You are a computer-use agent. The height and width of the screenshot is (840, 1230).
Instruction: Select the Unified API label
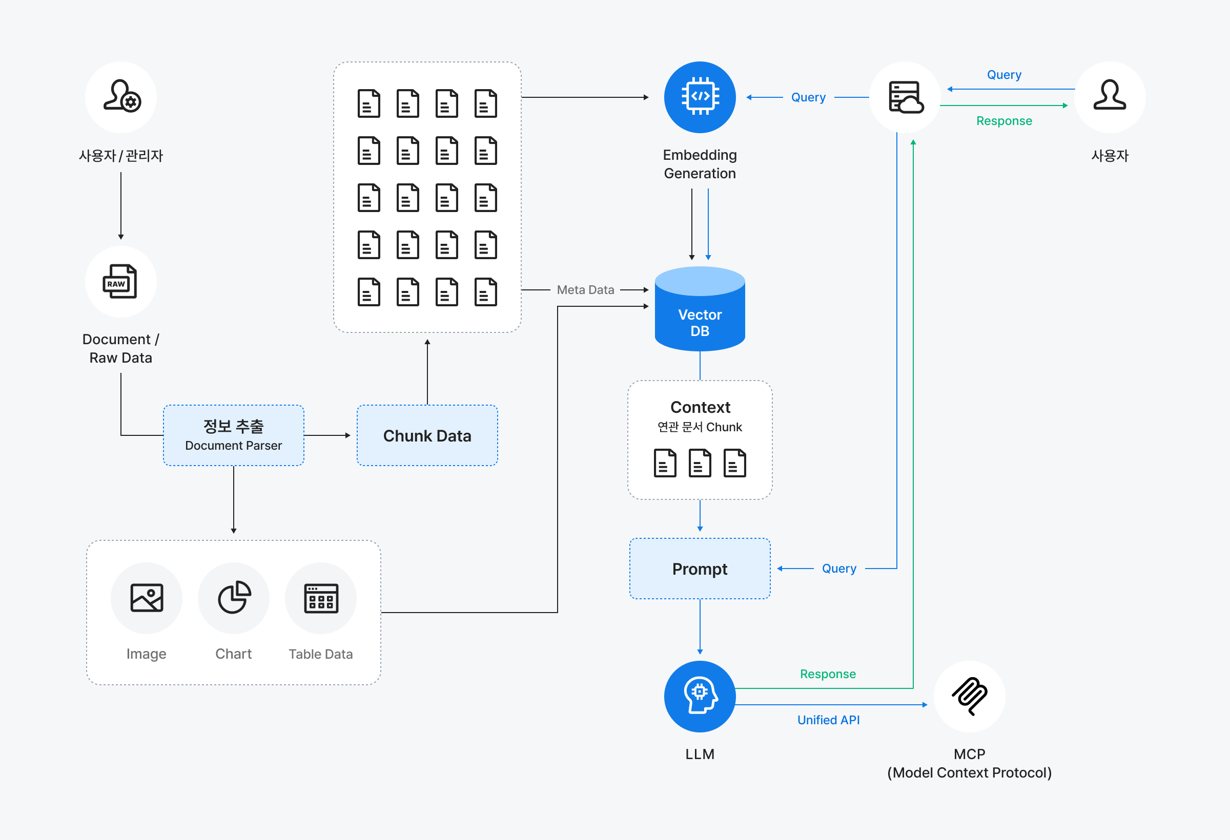828,720
